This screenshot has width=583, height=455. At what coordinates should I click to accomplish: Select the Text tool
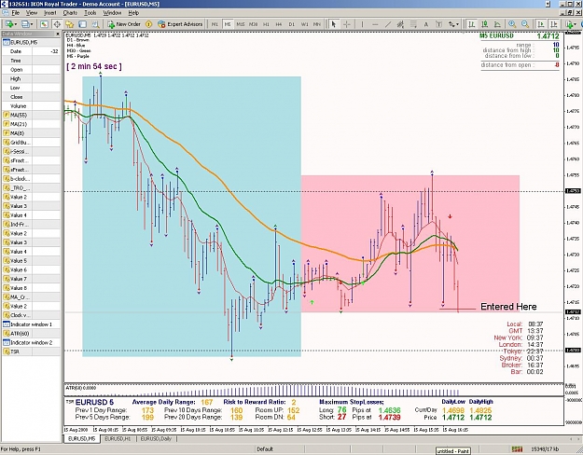tap(426, 24)
